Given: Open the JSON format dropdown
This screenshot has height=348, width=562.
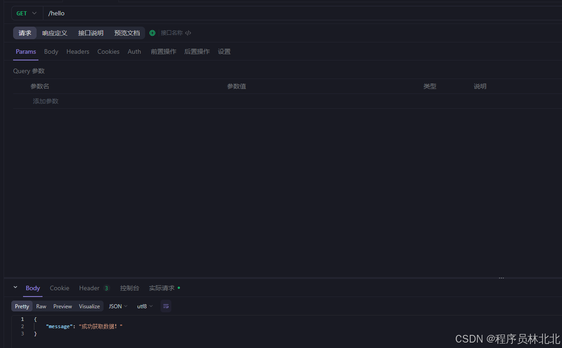Looking at the screenshot, I should coord(118,306).
